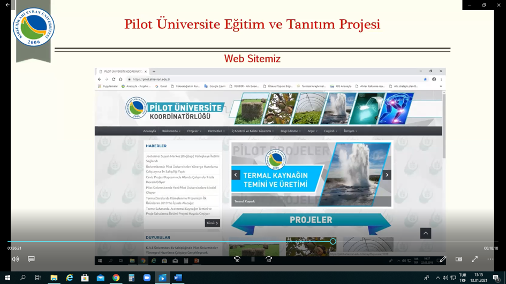This screenshot has width=506, height=284.
Task: Go to Anasayfa in the site menu
Action: click(x=149, y=131)
